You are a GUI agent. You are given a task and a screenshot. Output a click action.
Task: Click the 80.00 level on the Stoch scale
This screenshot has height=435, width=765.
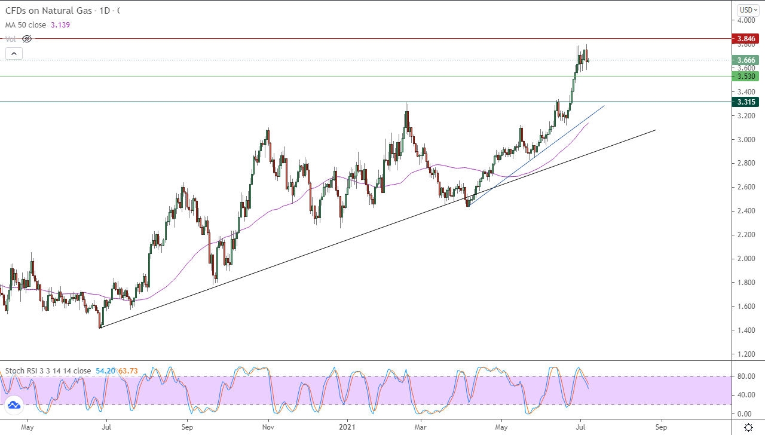coord(747,376)
